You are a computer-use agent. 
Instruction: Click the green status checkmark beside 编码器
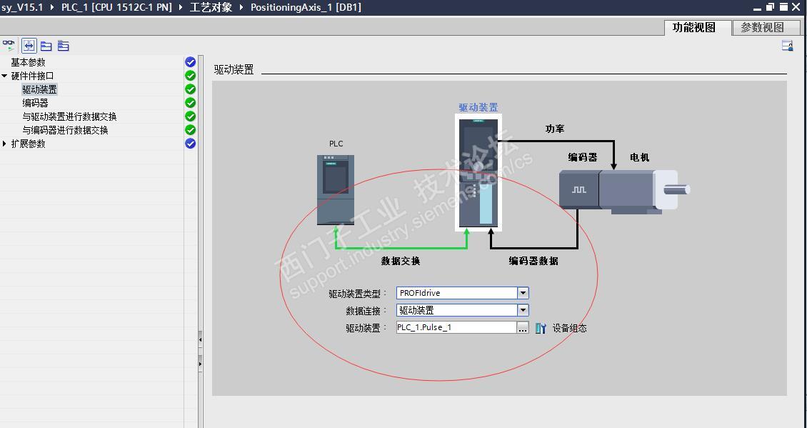tap(191, 103)
